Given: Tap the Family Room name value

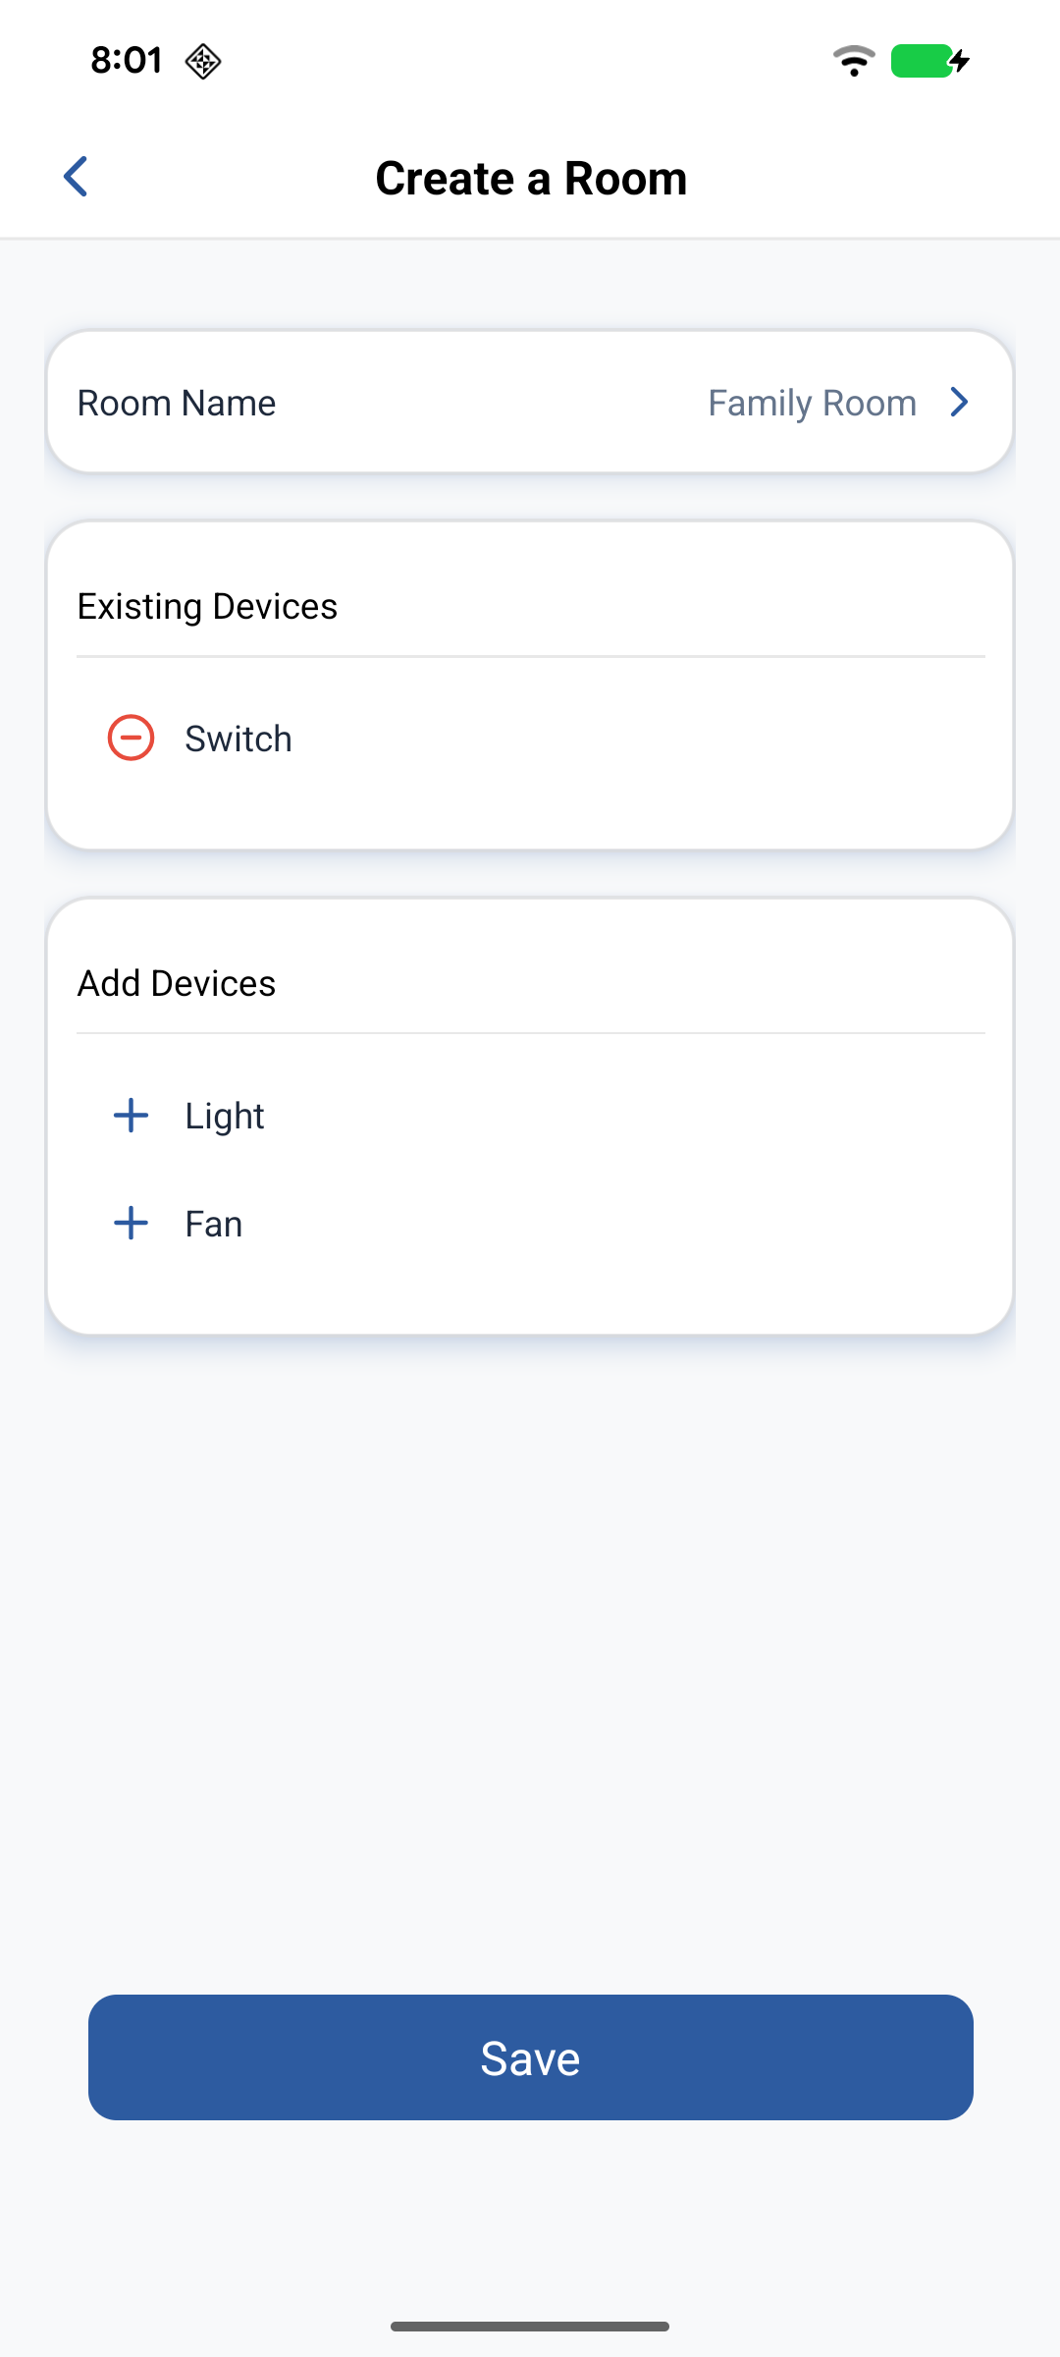Looking at the screenshot, I should pyautogui.click(x=812, y=403).
